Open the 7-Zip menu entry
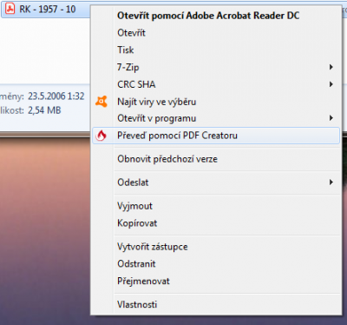 (x=128, y=67)
